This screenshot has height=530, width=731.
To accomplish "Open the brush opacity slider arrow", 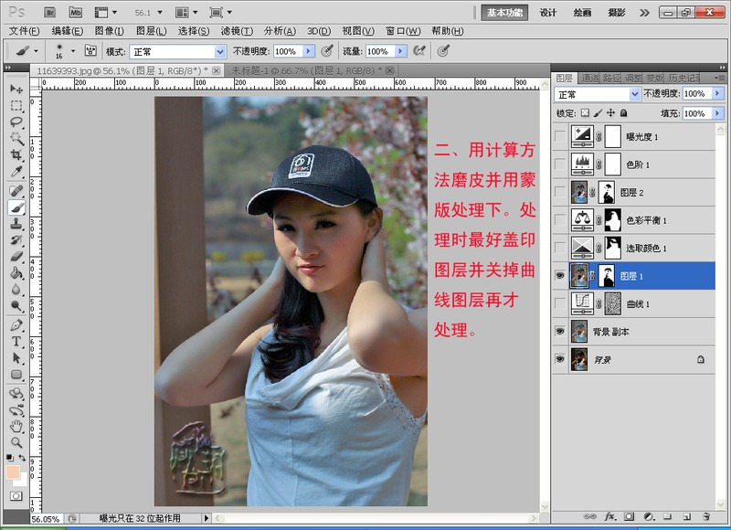I will tap(308, 51).
